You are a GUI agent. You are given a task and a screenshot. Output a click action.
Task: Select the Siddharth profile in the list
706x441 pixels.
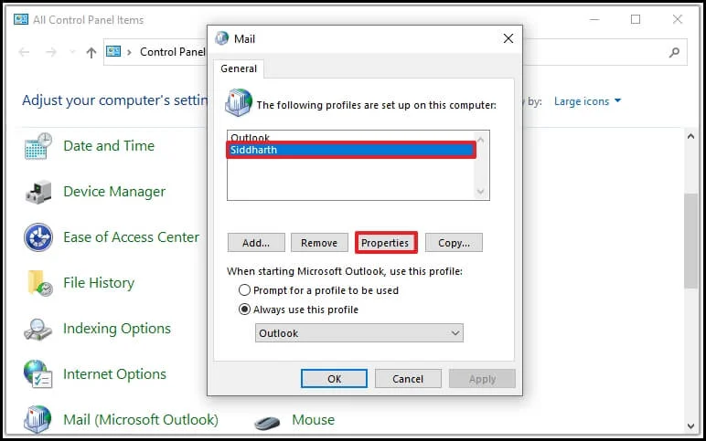351,150
